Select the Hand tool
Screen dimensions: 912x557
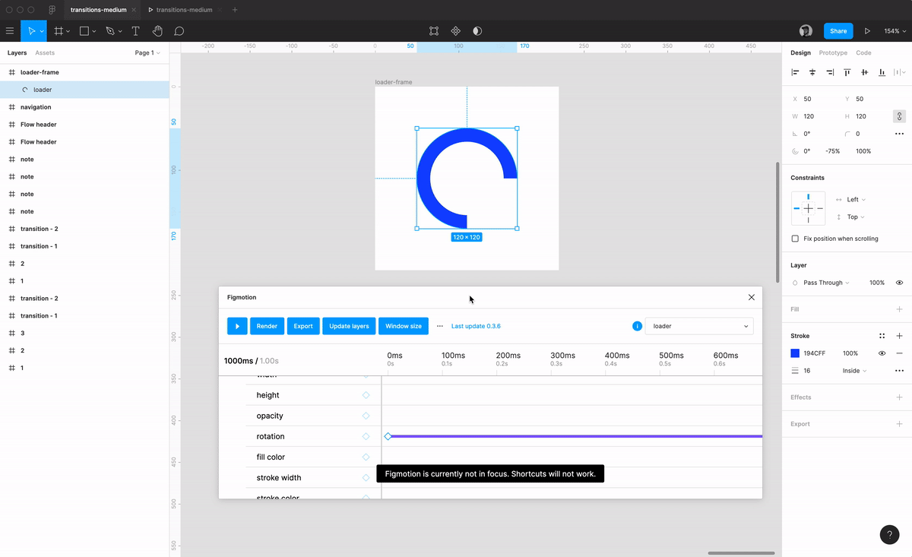coord(157,31)
